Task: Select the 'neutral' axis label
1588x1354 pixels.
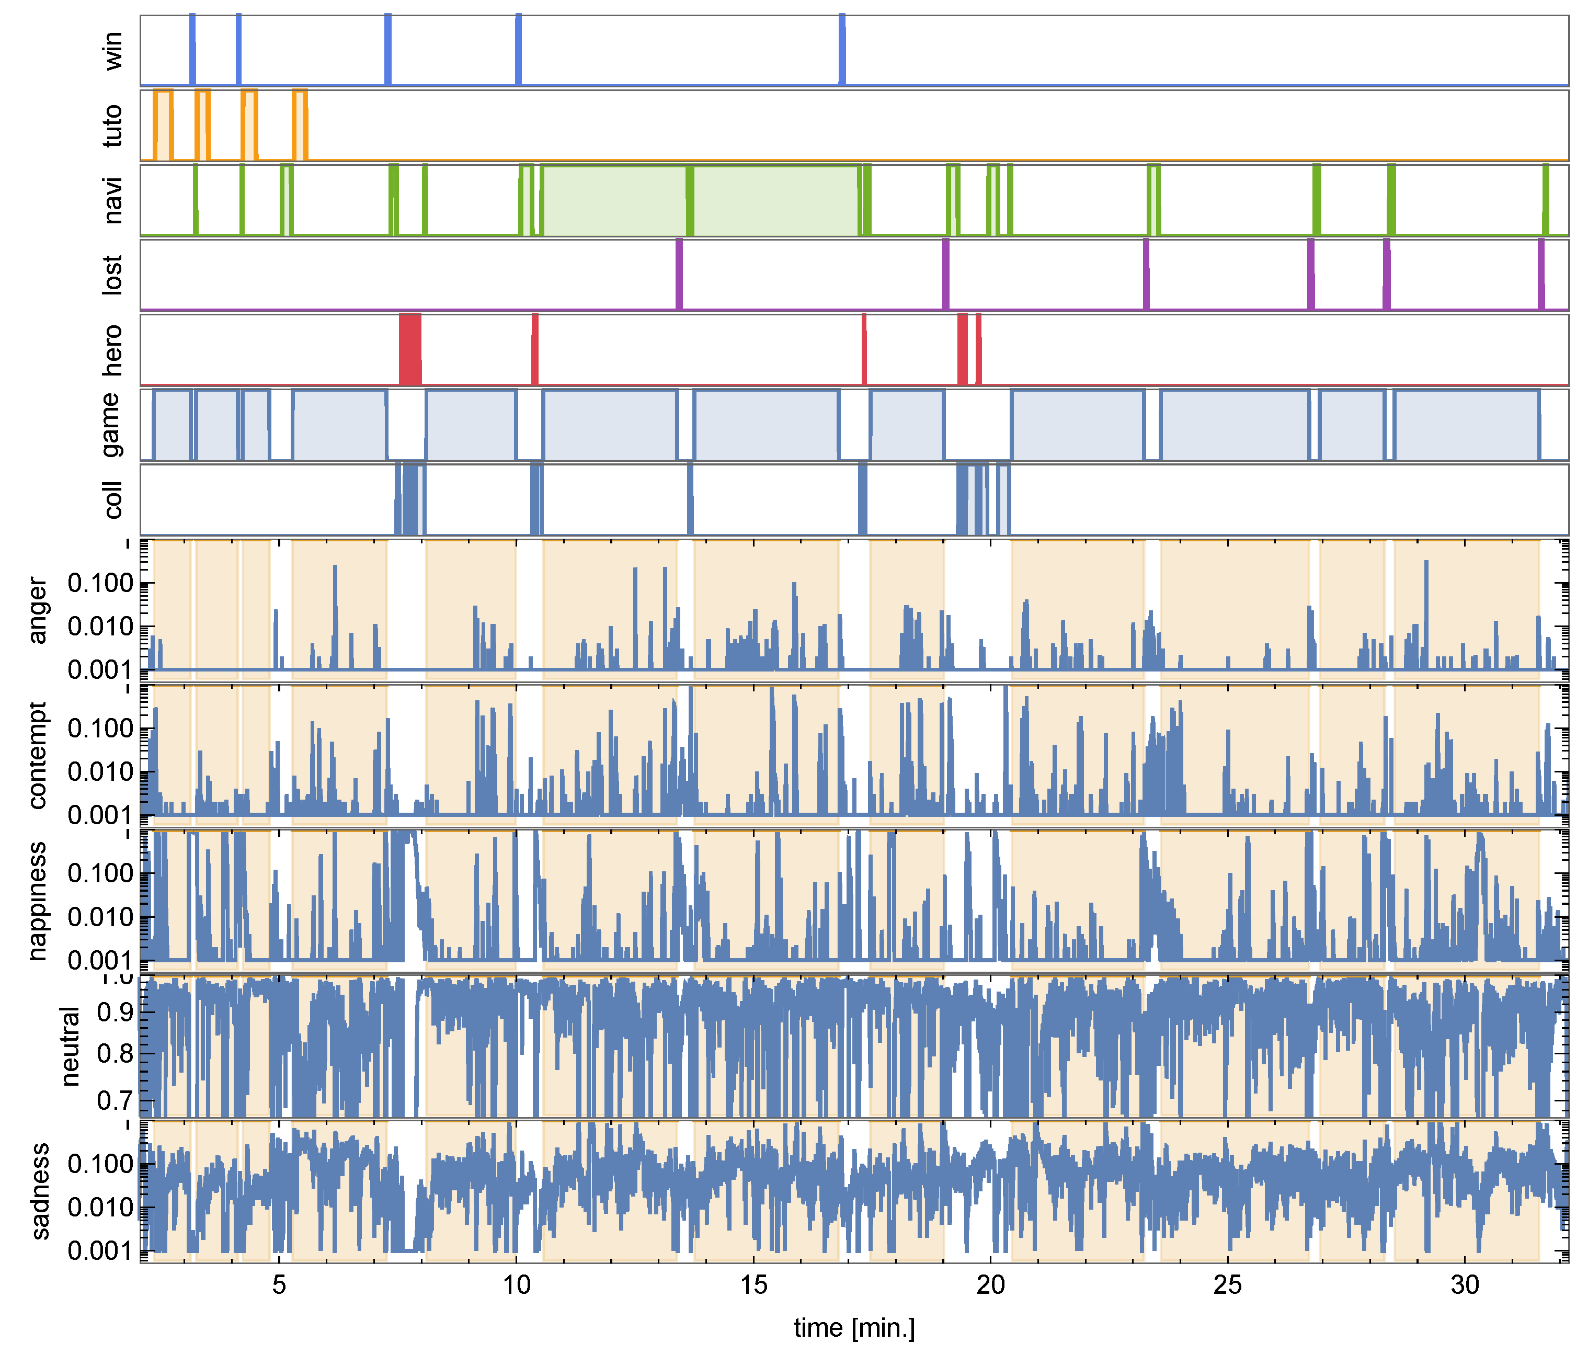Action: click(x=71, y=1046)
